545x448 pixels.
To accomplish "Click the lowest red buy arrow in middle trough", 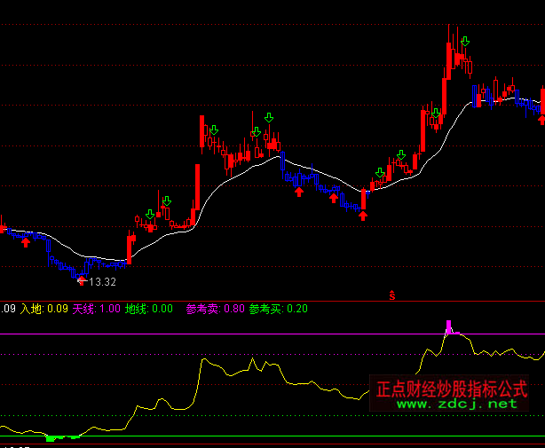I will coord(362,216).
